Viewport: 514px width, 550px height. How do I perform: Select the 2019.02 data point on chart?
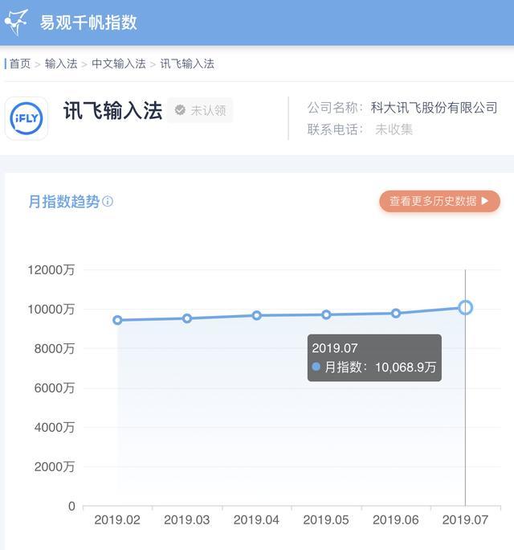(117, 320)
